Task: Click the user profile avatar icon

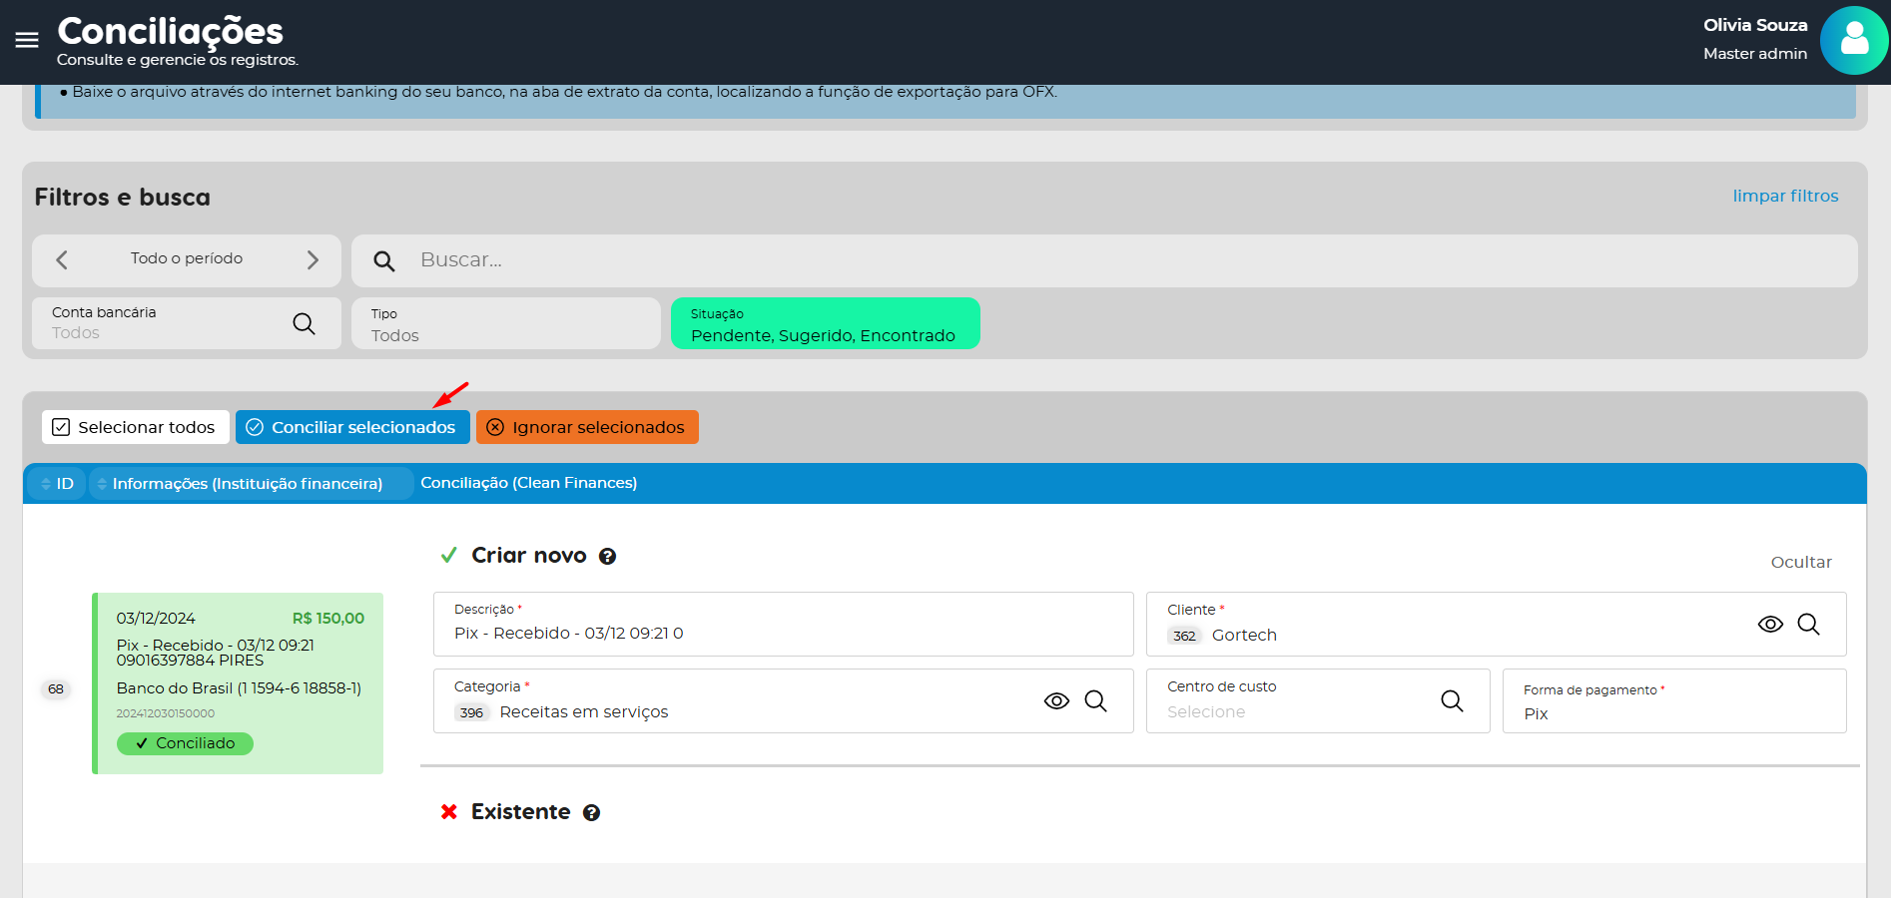Action: (x=1853, y=41)
